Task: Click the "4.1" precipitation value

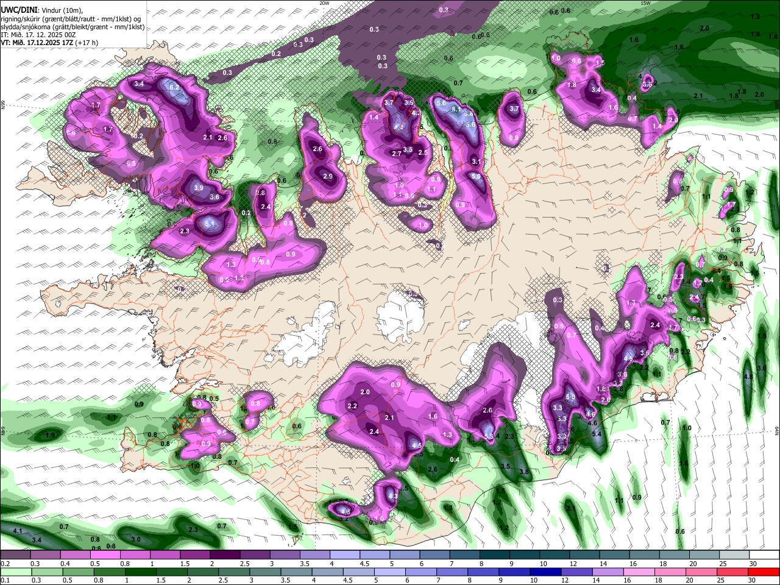Action: pyautogui.click(x=18, y=531)
